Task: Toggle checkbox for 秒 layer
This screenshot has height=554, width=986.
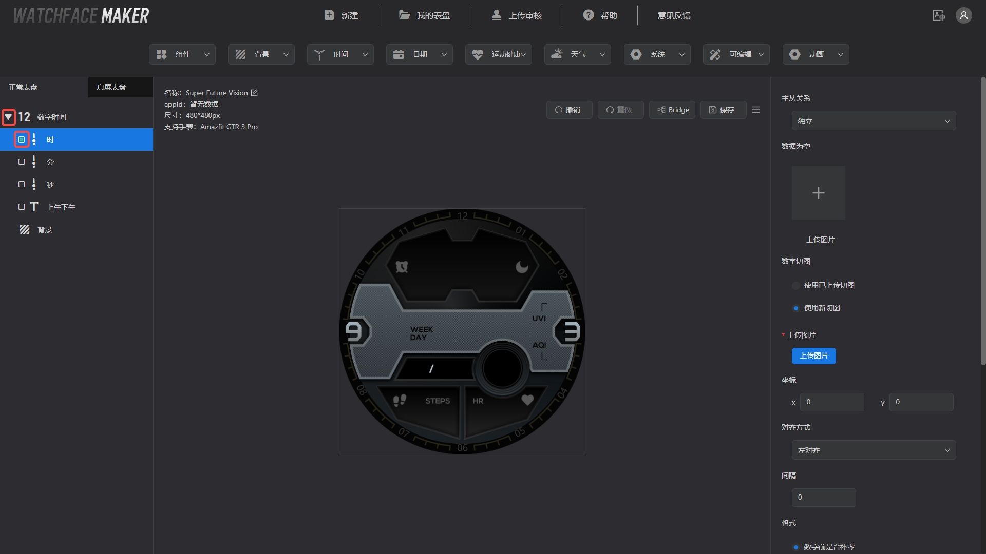Action: 22,184
